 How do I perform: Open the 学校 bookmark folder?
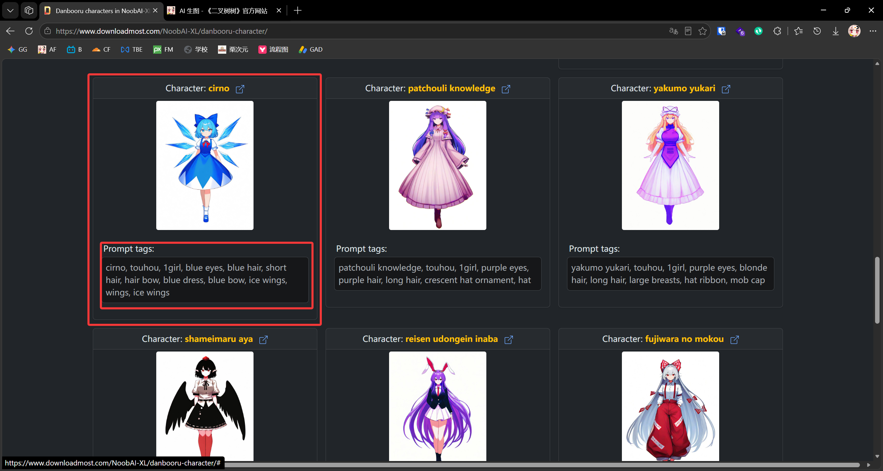tap(196, 50)
